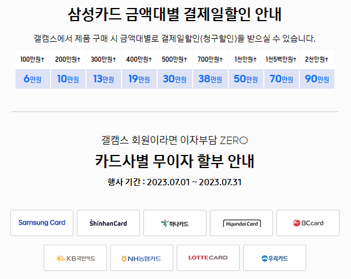Click the 500만원↑ header cell

pyautogui.click(x=175, y=59)
